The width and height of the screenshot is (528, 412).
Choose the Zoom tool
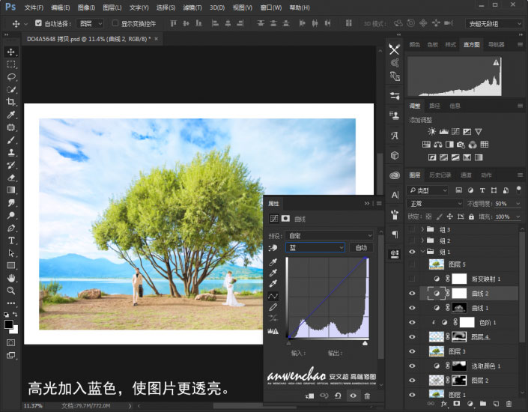10,291
